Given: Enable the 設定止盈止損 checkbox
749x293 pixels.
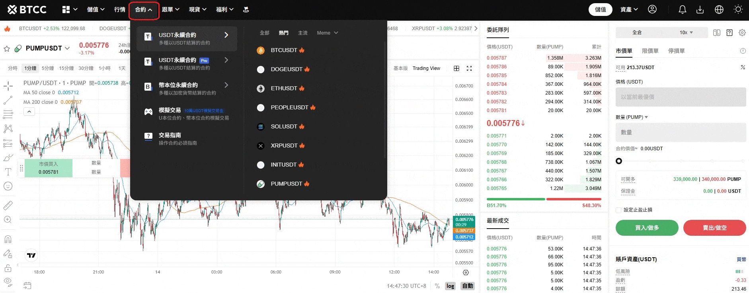Looking at the screenshot, I should (x=618, y=210).
